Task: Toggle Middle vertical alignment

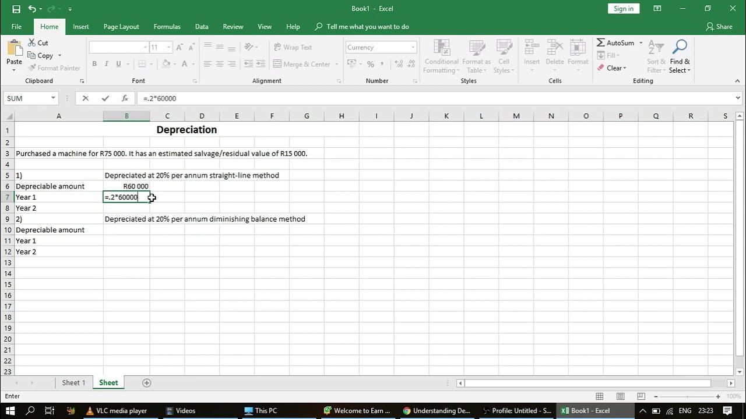Action: [220, 47]
